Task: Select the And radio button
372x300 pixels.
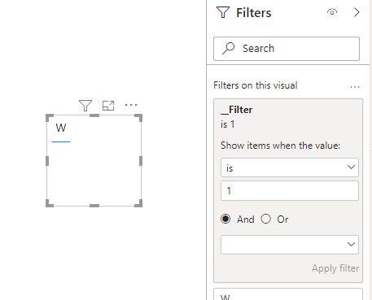Action: coord(225,219)
